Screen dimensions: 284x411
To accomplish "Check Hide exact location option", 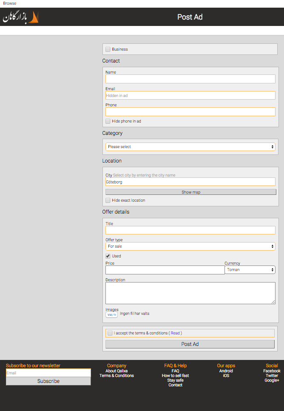I will click(108, 200).
